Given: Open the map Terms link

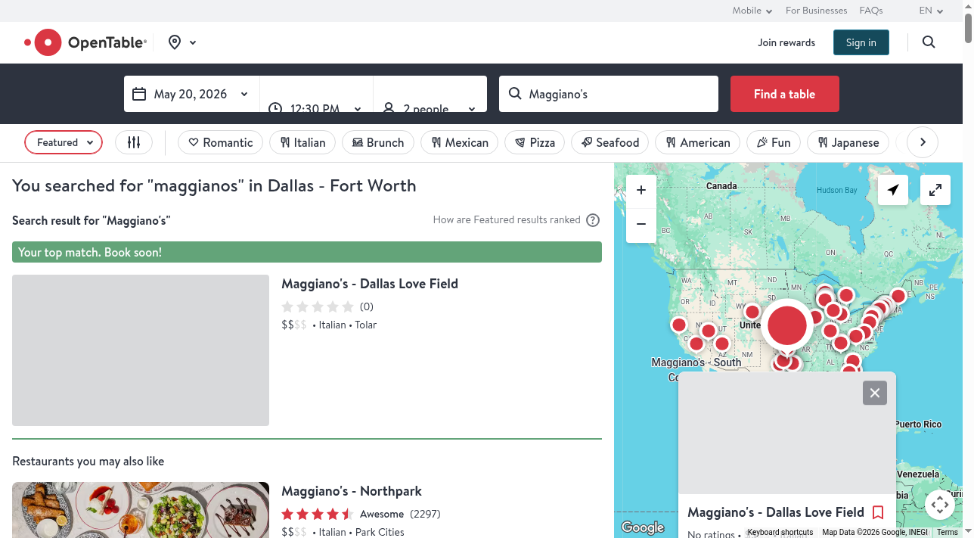Looking at the screenshot, I should [x=948, y=533].
